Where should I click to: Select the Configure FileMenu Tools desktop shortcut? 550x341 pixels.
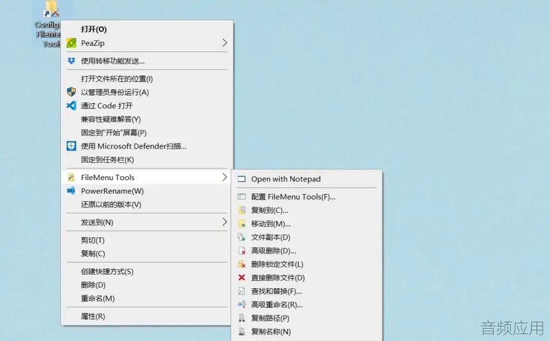point(47,24)
